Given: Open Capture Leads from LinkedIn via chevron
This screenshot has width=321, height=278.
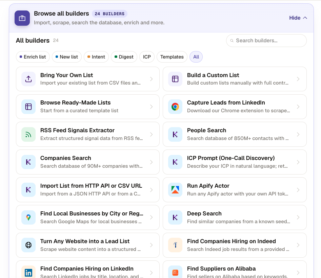Looking at the screenshot, I should (x=298, y=107).
